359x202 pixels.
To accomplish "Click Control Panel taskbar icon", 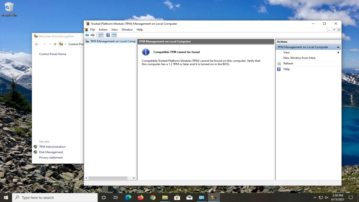I will tap(202, 198).
